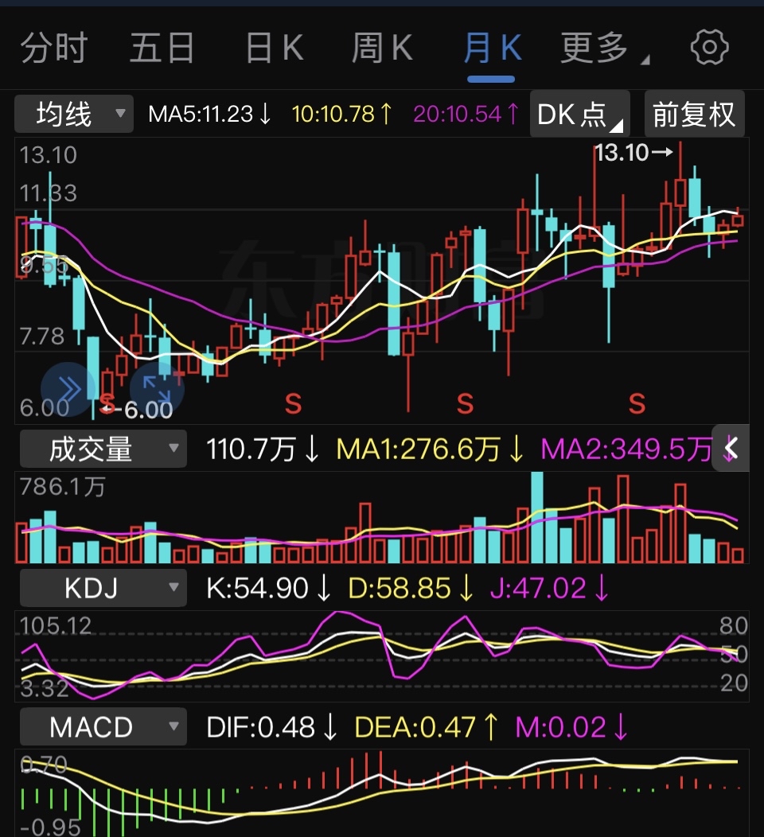Select the 月K tab
This screenshot has width=764, height=837.
(x=492, y=48)
